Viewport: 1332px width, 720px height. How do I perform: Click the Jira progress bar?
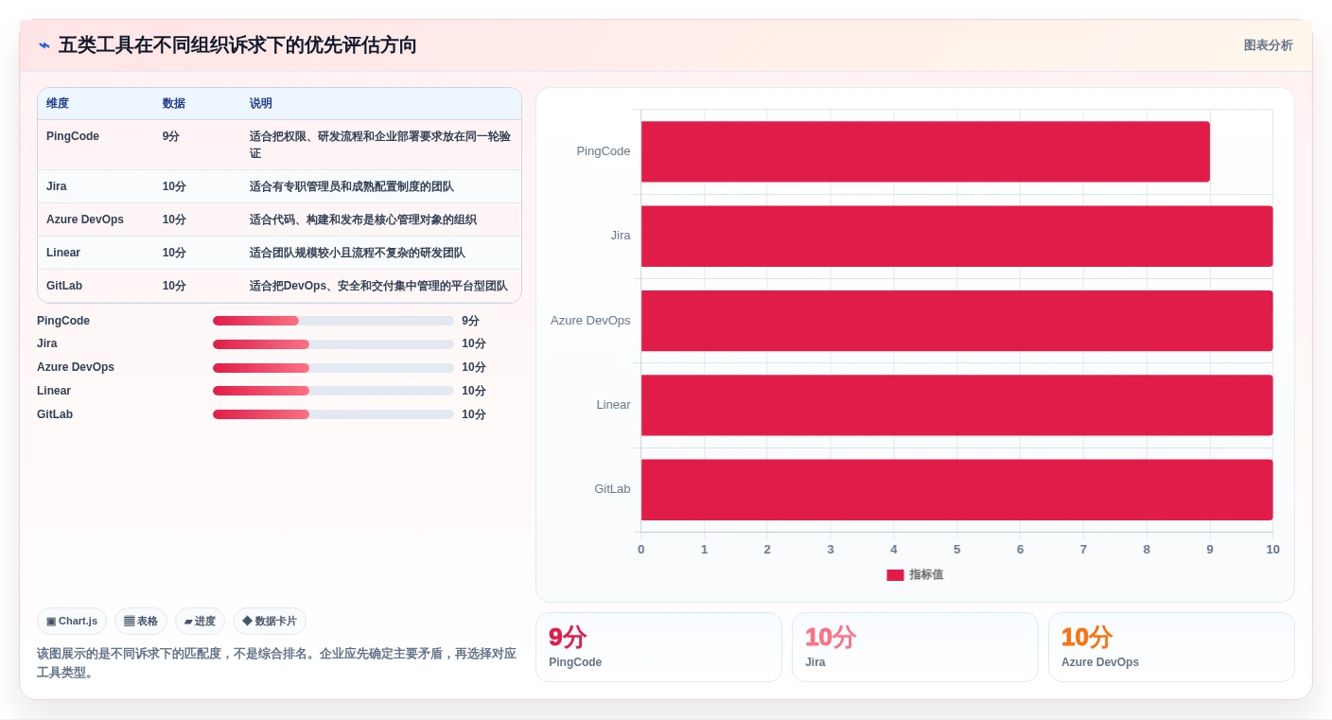pos(333,344)
